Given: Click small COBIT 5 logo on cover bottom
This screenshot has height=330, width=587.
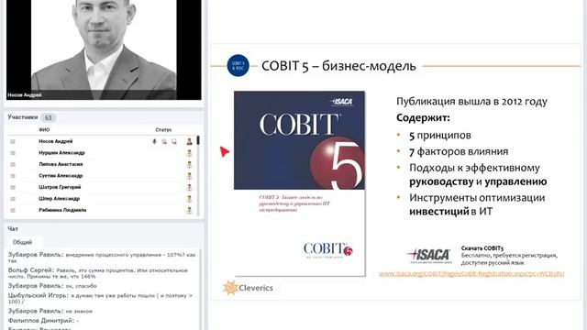Looking at the screenshot, I should coord(328,249).
